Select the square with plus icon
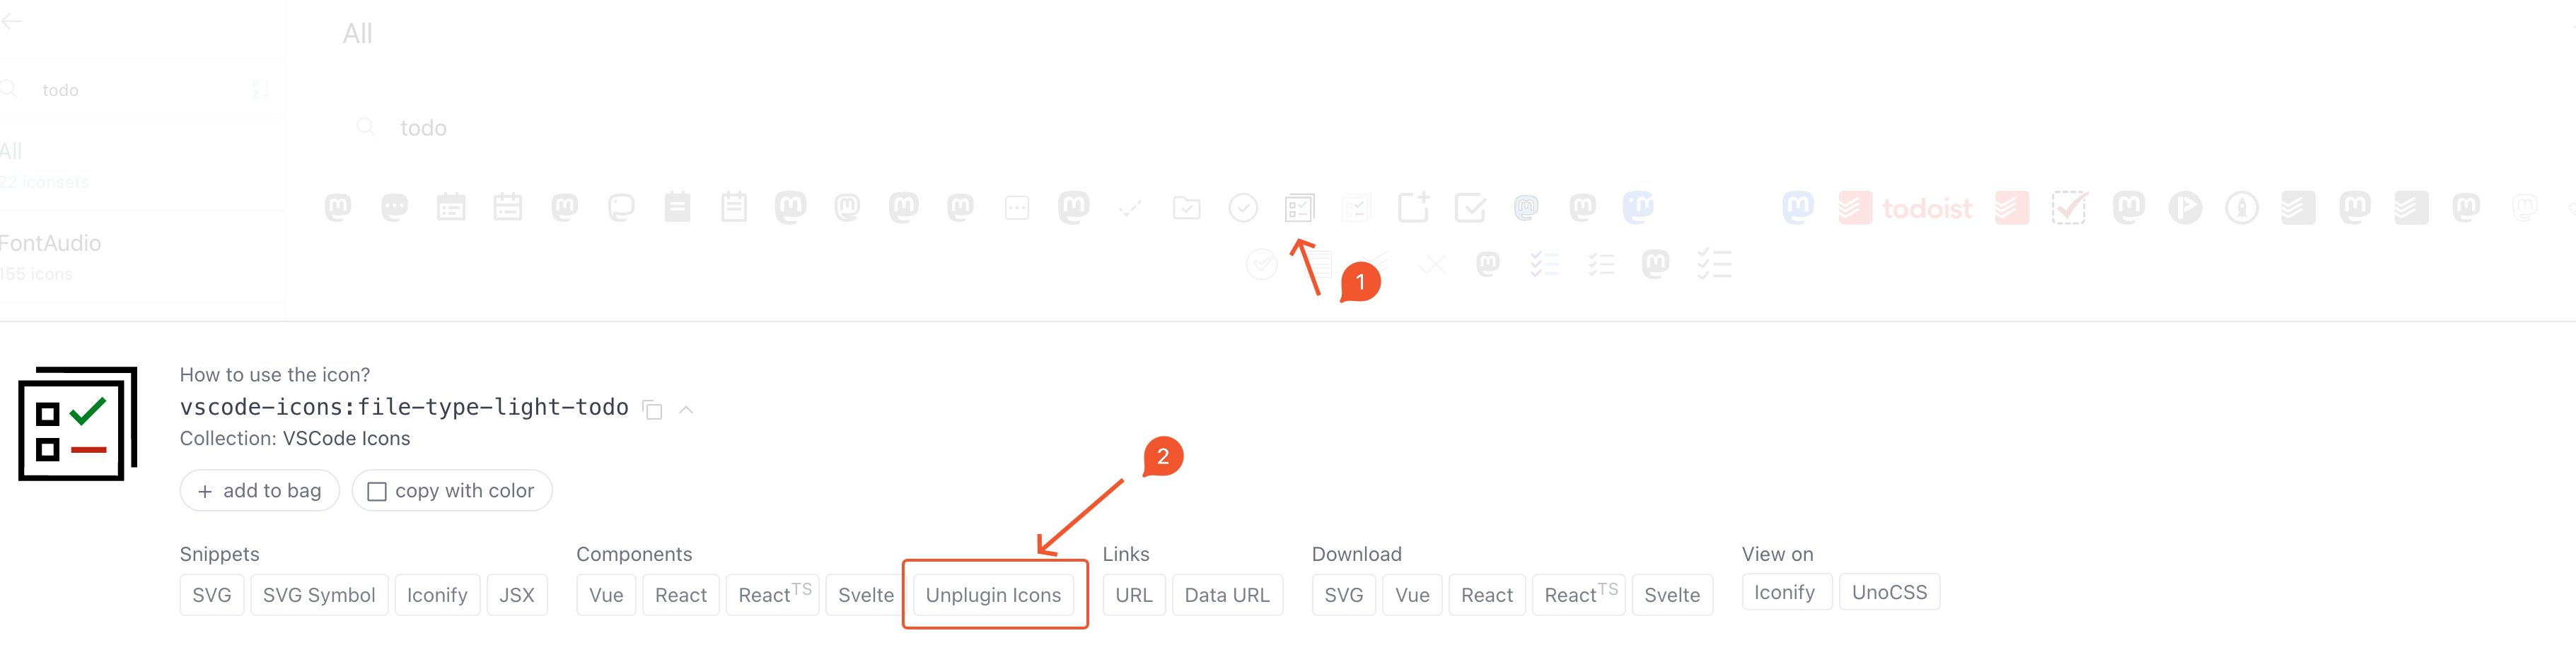Viewport: 2576px width, 657px height. pyautogui.click(x=1413, y=208)
